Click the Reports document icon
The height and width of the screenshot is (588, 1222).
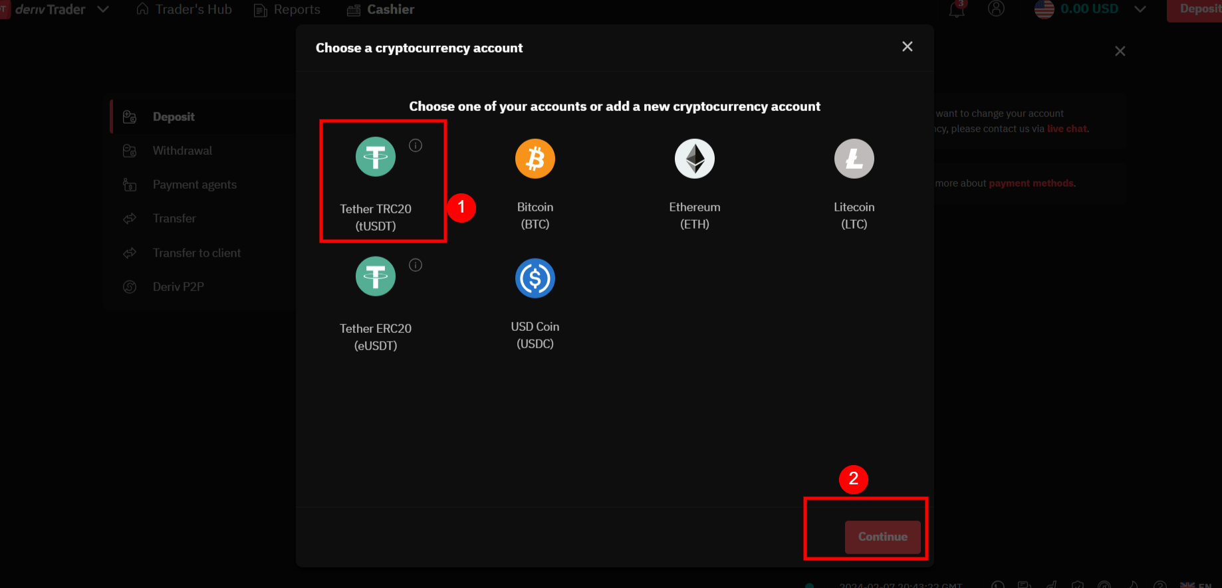pos(260,11)
